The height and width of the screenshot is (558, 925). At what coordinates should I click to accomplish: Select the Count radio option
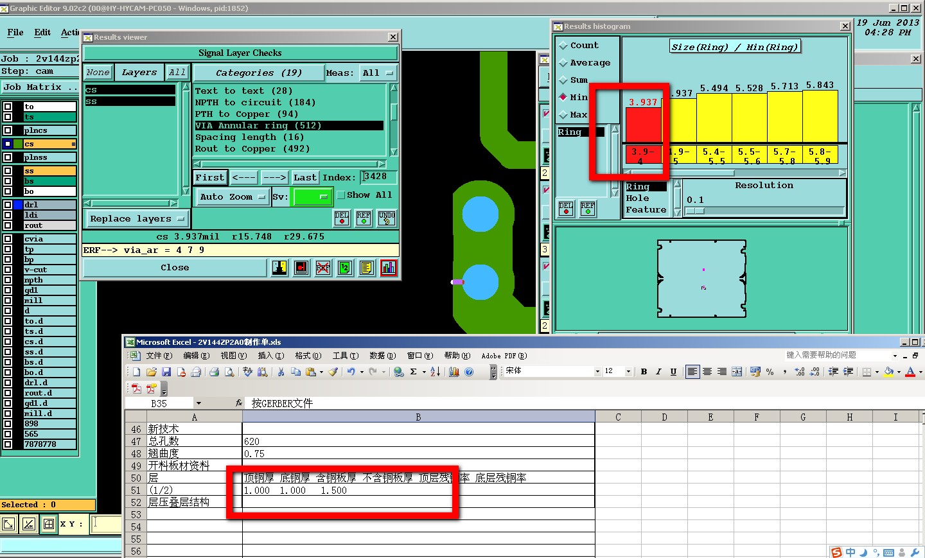(563, 46)
